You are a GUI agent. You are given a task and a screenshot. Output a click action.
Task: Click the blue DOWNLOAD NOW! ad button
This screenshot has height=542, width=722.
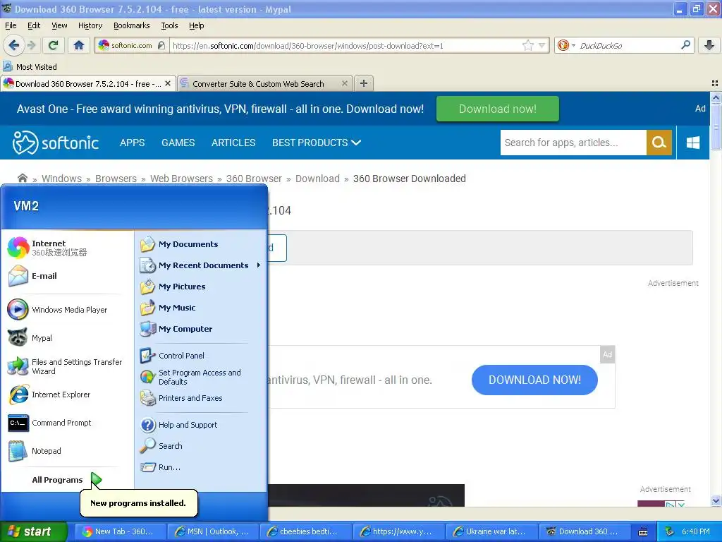point(534,380)
